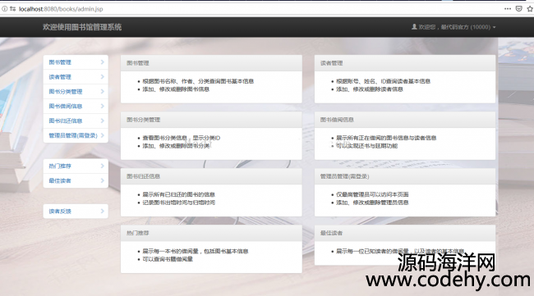Click the 最佳读者 panel heading

click(405, 233)
